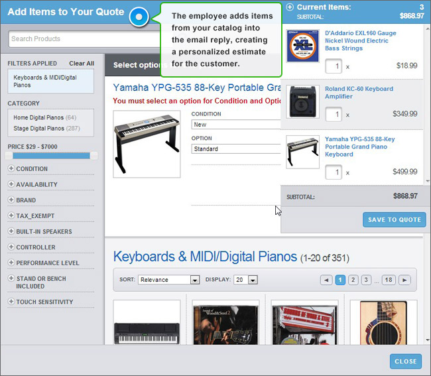Click acoustic guitar soundhole product thumbnail
The height and width of the screenshot is (376, 431).
click(x=383, y=322)
